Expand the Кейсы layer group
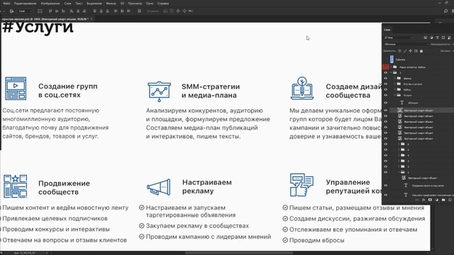This screenshot has width=454, height=255. [x=395, y=89]
